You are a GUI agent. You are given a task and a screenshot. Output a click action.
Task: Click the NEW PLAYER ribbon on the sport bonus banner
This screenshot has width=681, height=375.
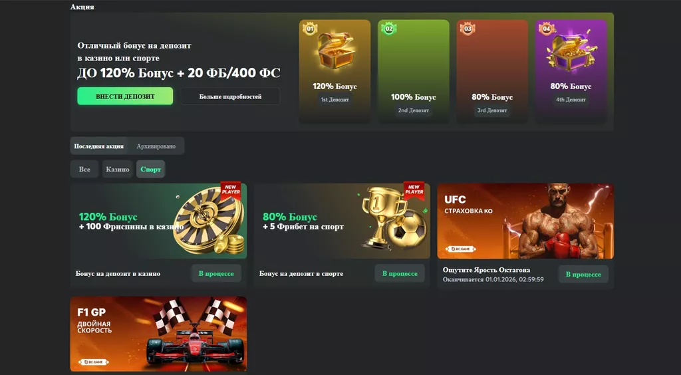click(x=414, y=191)
